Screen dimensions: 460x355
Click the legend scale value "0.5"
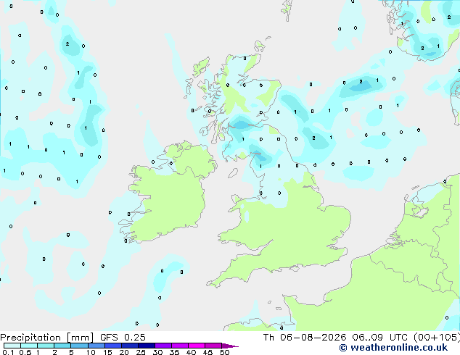tap(25, 352)
